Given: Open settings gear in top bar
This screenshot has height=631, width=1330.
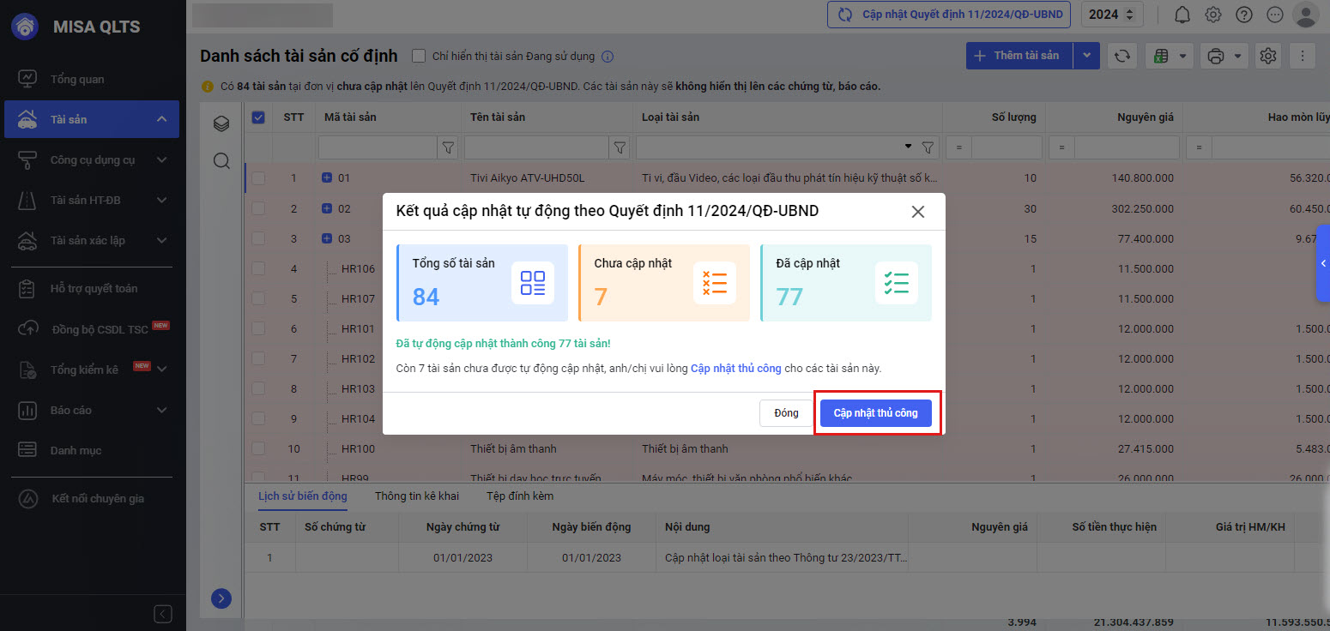Looking at the screenshot, I should tap(1213, 15).
